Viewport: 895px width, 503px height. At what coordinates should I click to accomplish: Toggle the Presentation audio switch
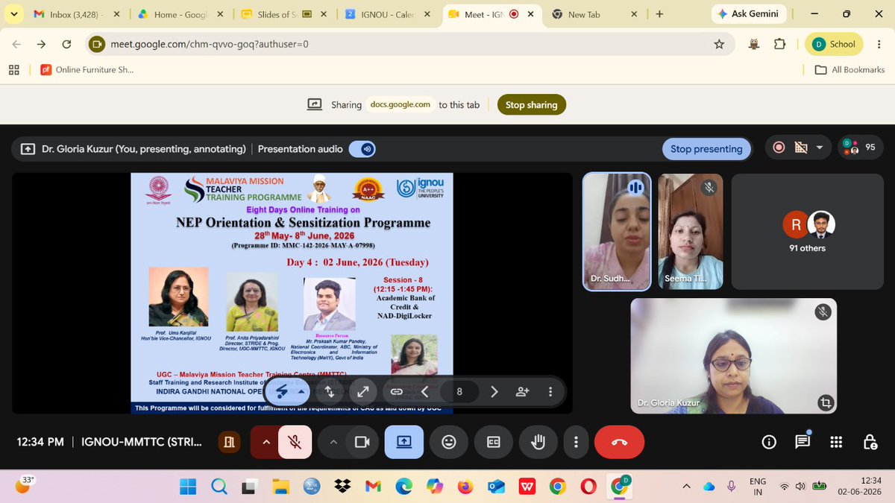coord(362,149)
